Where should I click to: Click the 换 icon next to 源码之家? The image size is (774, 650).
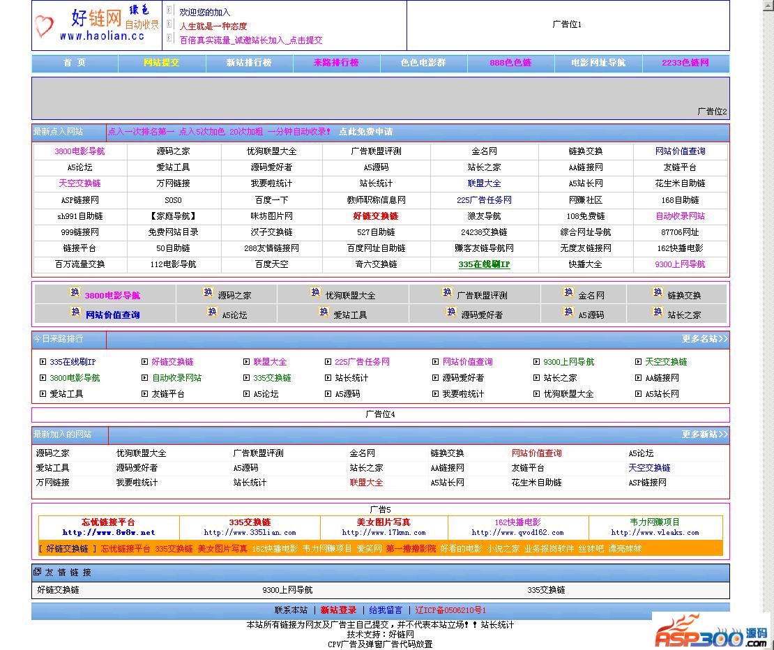click(x=208, y=293)
